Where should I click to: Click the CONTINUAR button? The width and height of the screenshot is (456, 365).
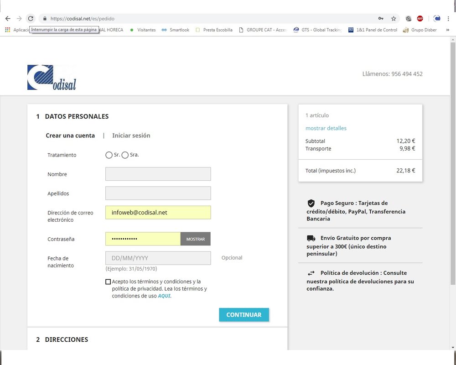pos(244,315)
